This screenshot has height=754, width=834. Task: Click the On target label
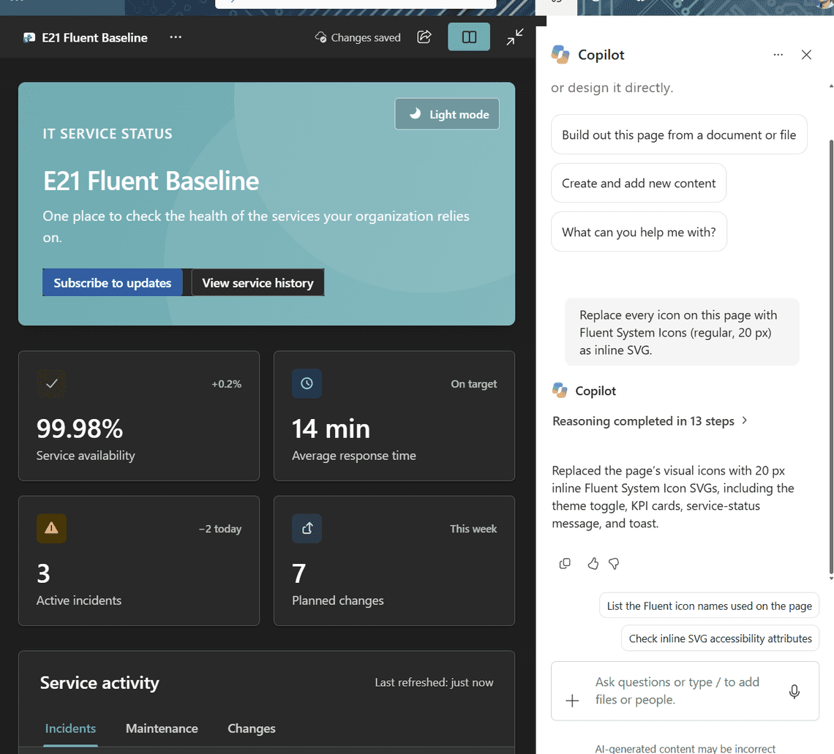pyautogui.click(x=474, y=384)
